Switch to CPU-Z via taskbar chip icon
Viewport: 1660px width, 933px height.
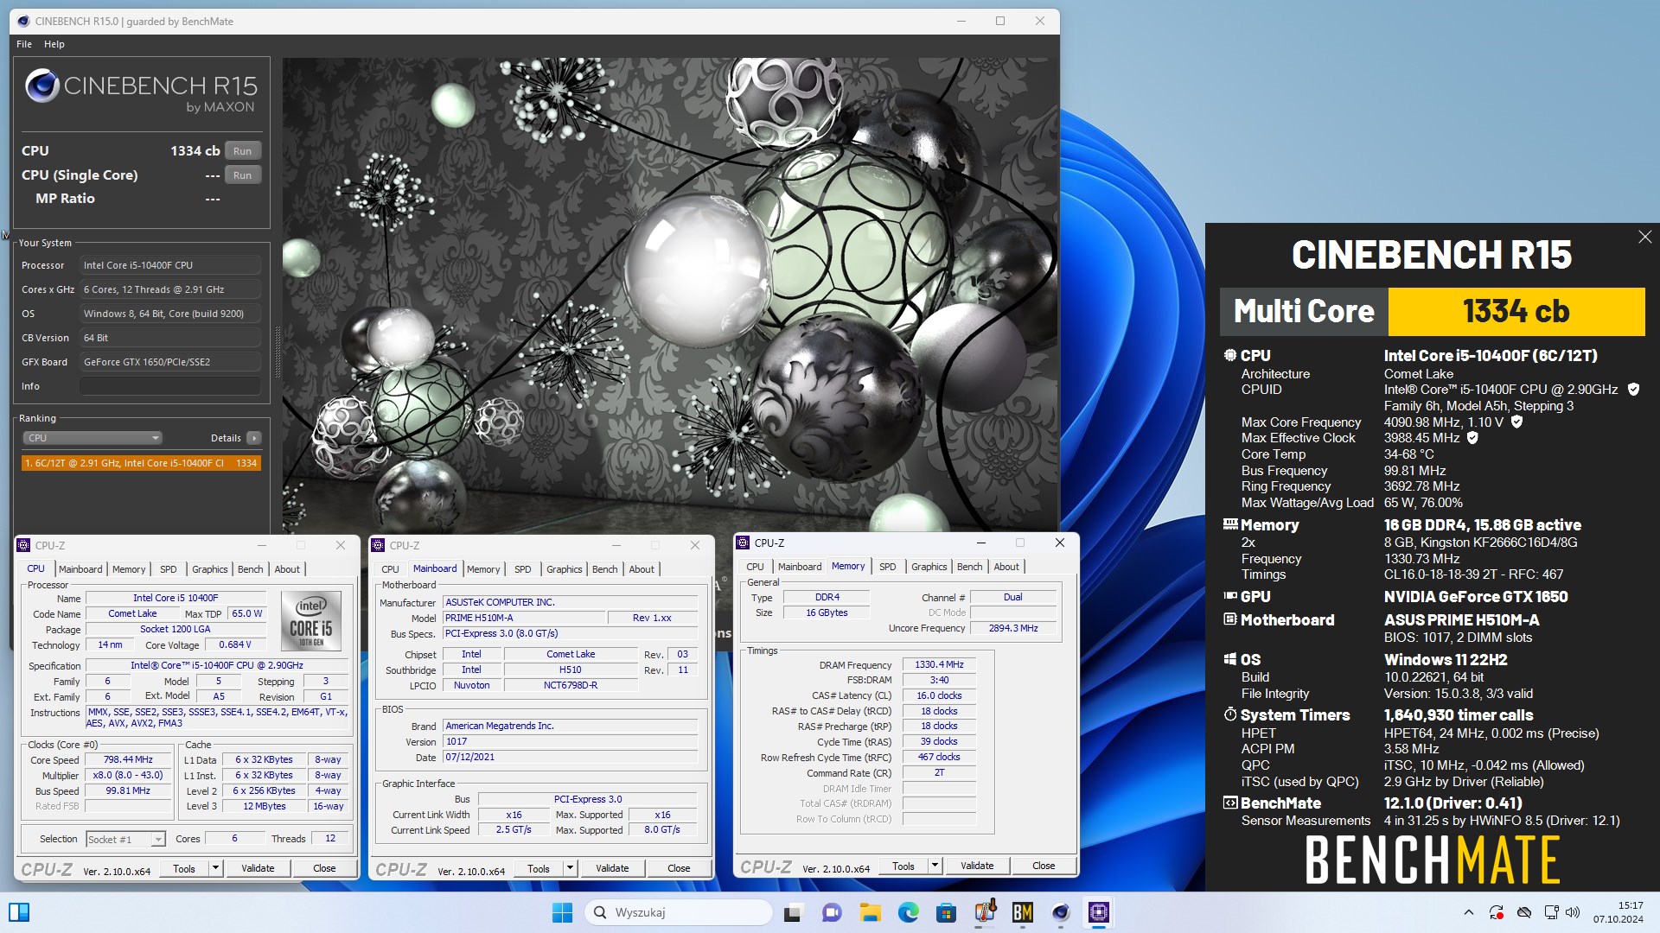[x=1099, y=912]
